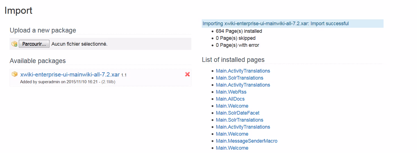
Task: Click the first Main.ActivityTranslations link in list
Action: point(243,71)
